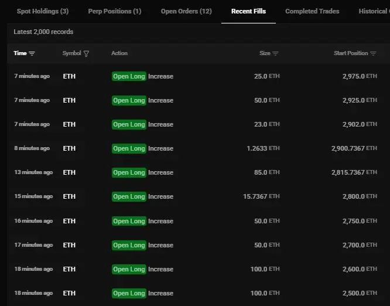Click the size value 25.0 ETH

(267, 76)
